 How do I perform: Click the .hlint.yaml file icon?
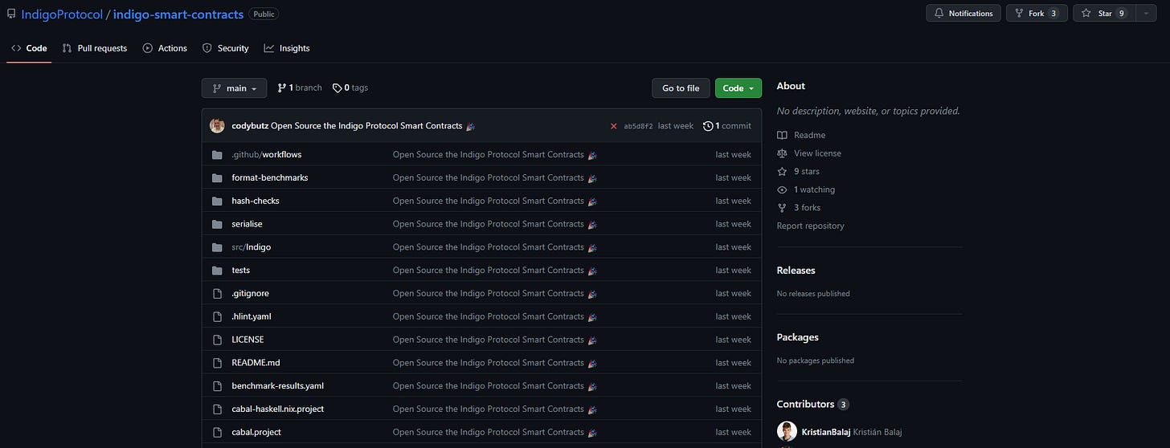coord(217,316)
